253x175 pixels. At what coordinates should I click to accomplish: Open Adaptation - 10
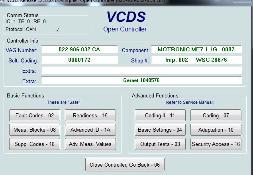(x=216, y=130)
